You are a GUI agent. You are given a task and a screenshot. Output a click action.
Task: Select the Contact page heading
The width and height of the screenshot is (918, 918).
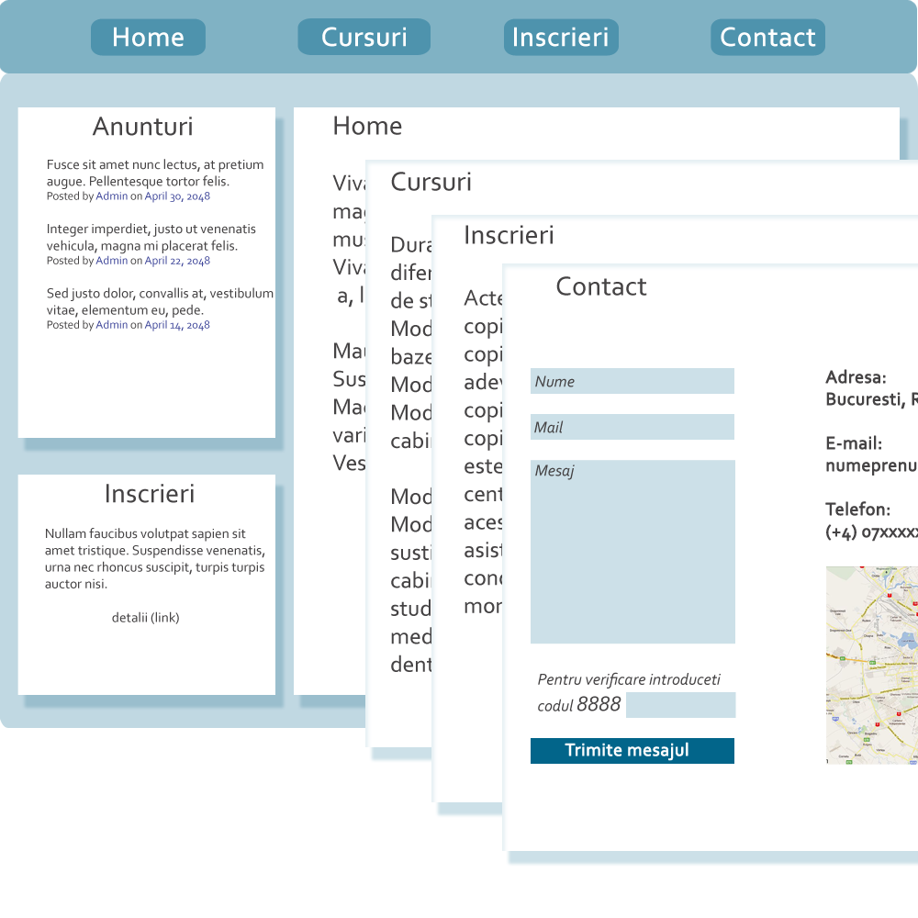pos(601,286)
